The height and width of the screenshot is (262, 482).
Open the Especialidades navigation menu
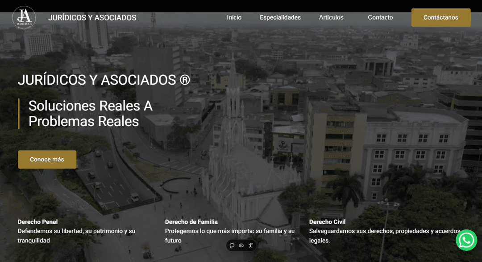280,17
